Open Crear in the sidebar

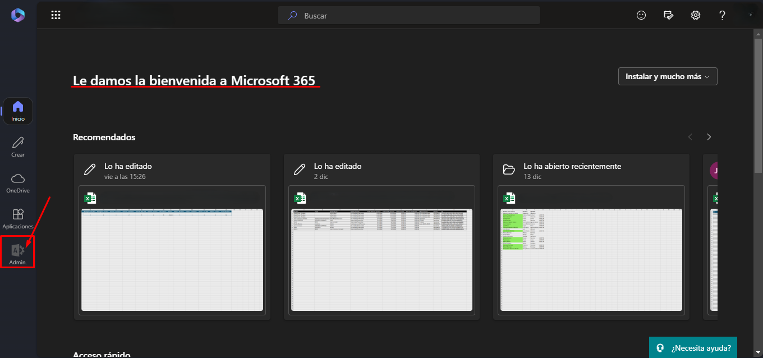pos(18,146)
